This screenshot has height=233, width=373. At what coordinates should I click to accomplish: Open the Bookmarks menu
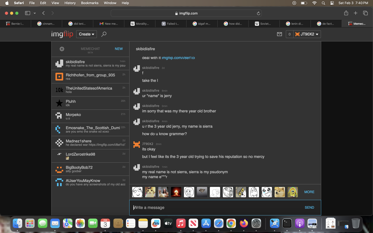click(90, 3)
